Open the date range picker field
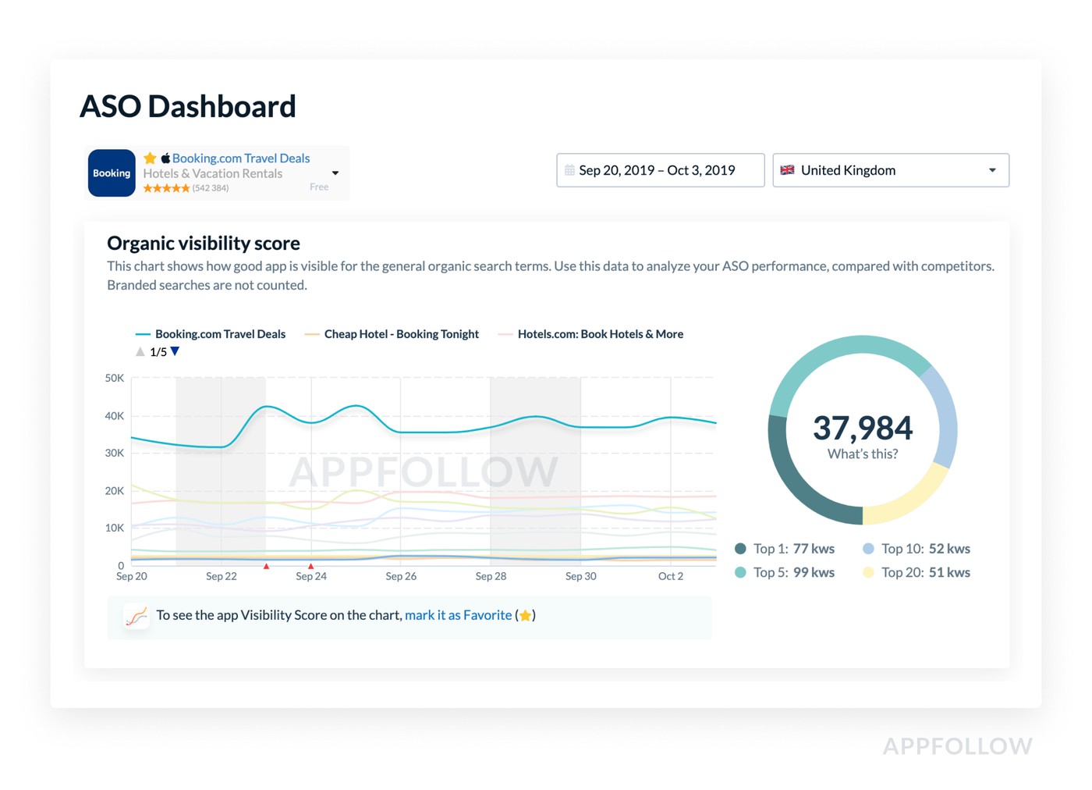Screen dimensions: 1092x790 pos(660,170)
